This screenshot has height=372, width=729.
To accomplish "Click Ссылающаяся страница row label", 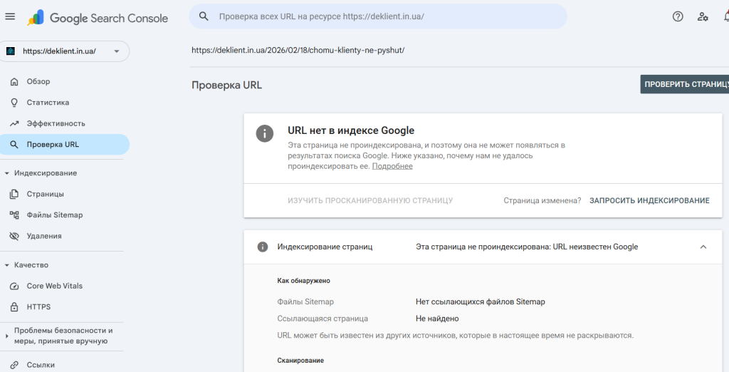I will pyautogui.click(x=322, y=319).
